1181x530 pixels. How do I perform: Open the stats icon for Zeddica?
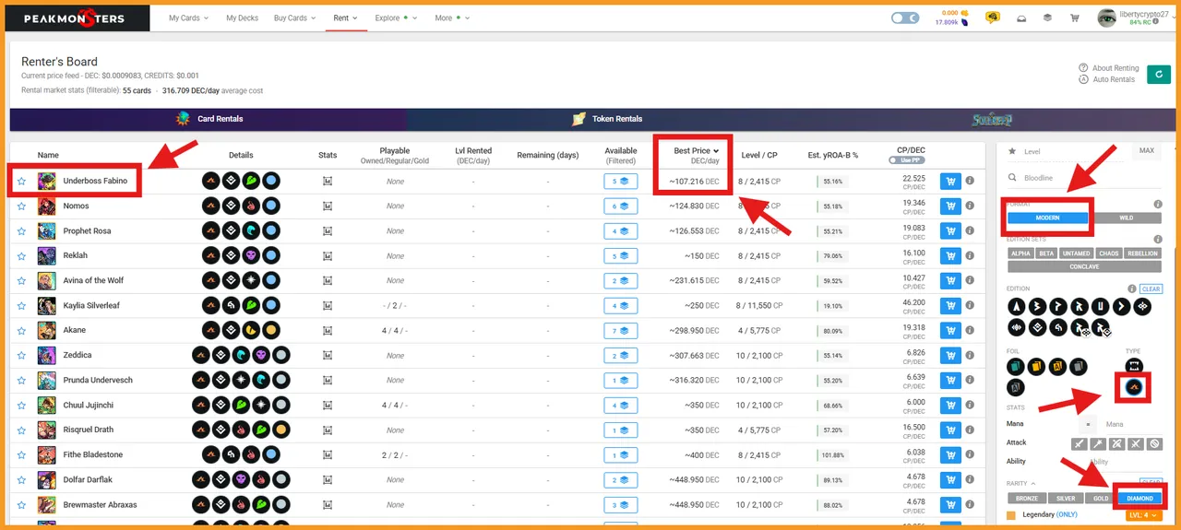[x=328, y=355]
